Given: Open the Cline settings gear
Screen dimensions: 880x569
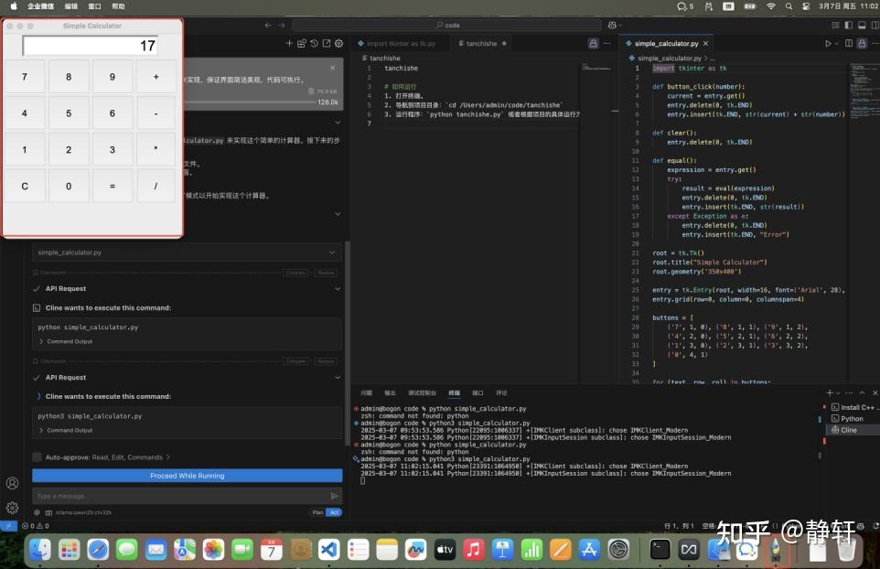Looking at the screenshot, I should point(338,43).
